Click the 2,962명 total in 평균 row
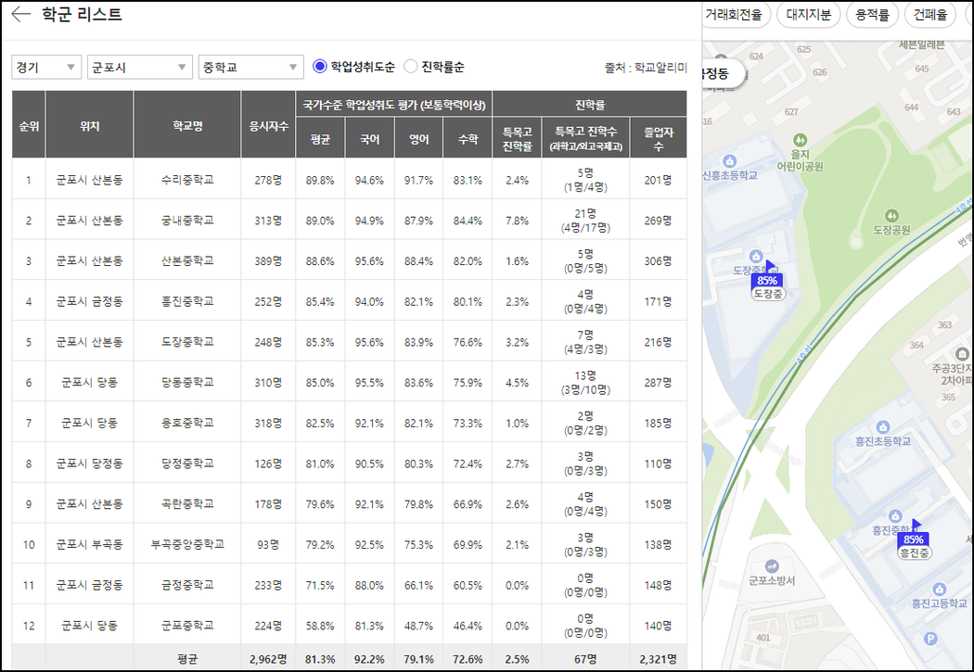The width and height of the screenshot is (974, 672). pos(268,659)
